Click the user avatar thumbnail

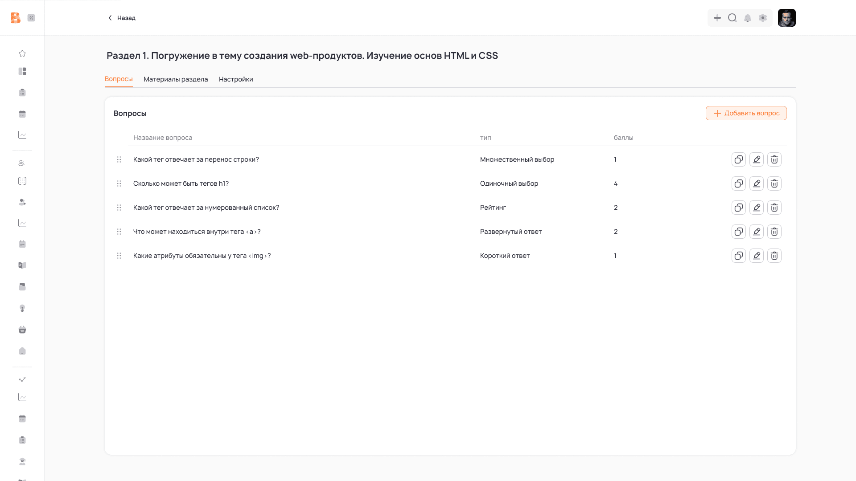pyautogui.click(x=786, y=18)
